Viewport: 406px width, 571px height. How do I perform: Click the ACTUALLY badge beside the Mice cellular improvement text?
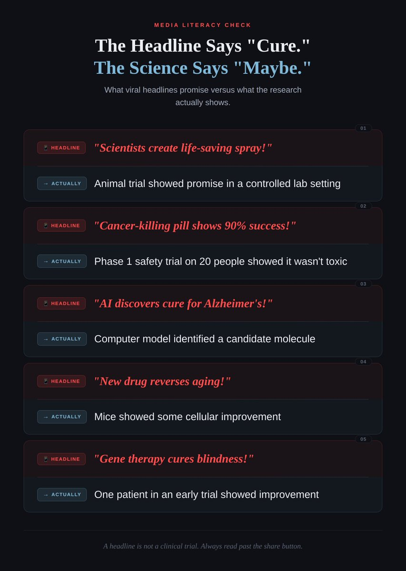pos(62,417)
